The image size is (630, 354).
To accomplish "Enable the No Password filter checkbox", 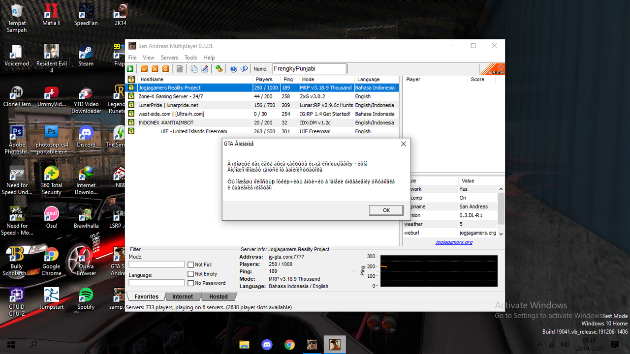I will [x=191, y=283].
